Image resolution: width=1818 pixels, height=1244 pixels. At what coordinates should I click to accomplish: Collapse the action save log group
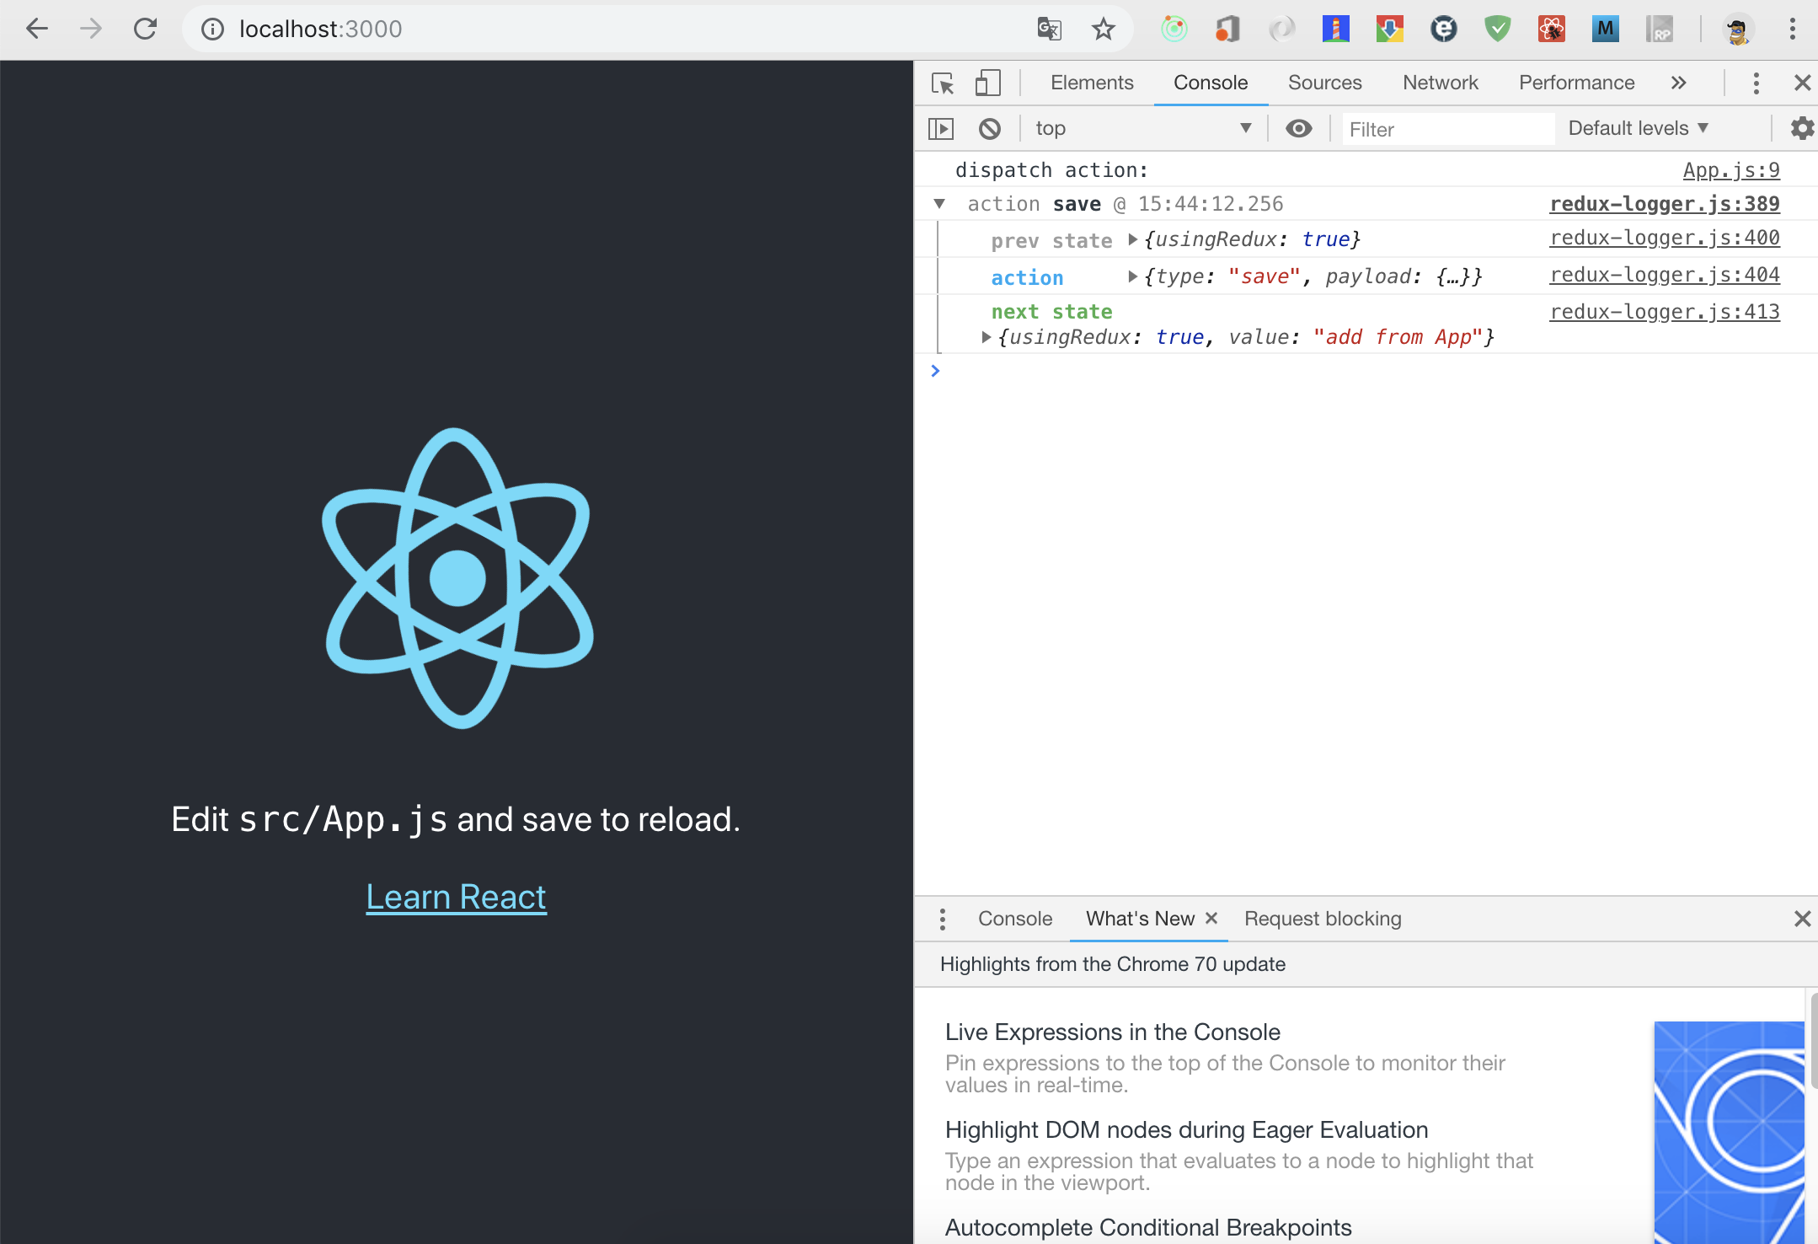coord(939,204)
